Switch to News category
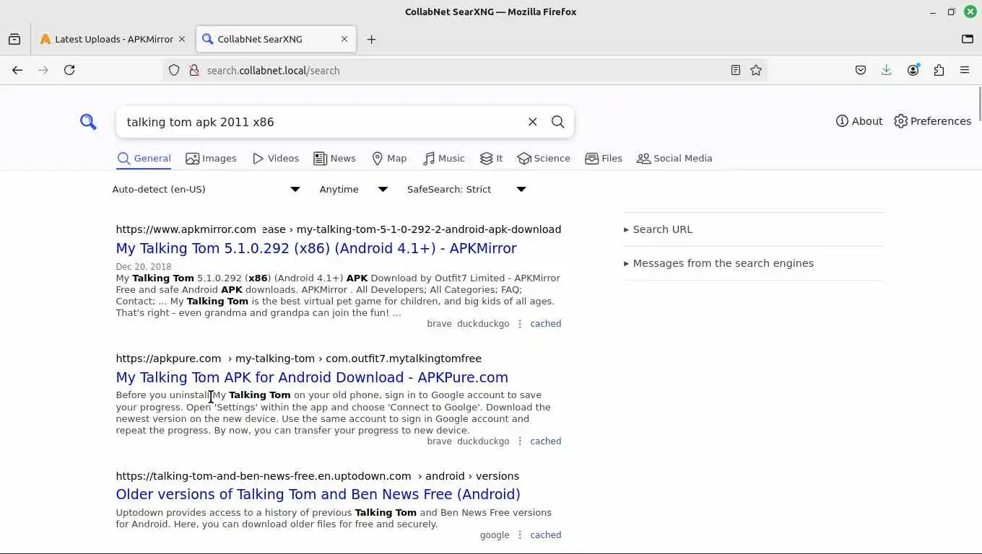982x554 pixels. tap(334, 158)
